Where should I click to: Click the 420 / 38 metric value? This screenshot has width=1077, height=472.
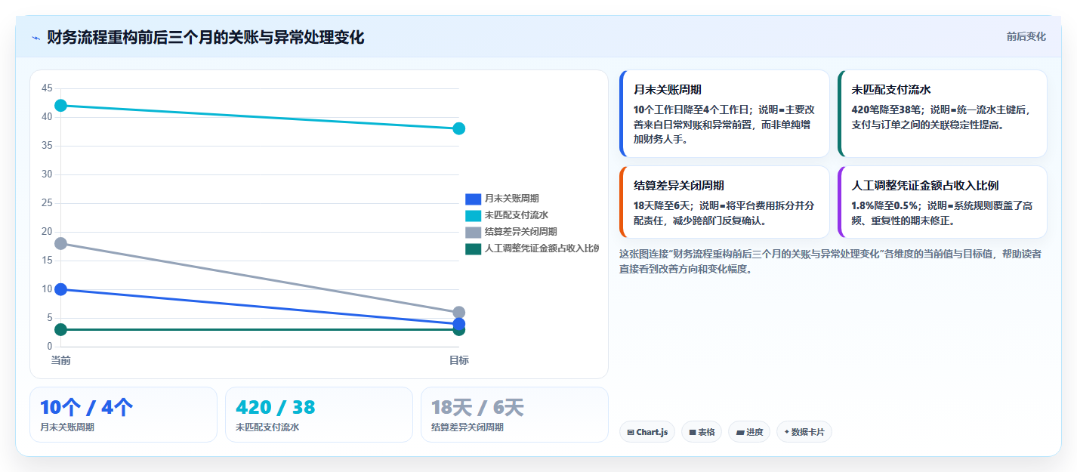coord(275,408)
